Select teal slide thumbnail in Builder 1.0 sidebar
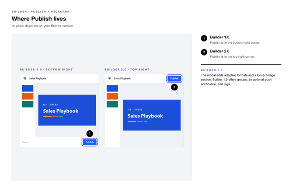293x188 pixels. 28,104
